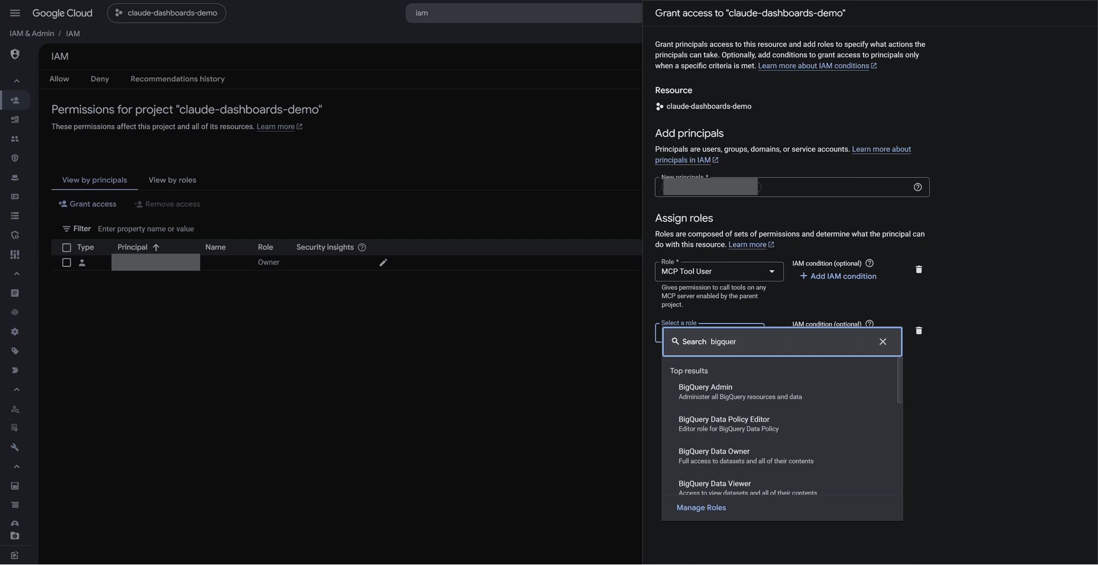Viewport: 1098px width, 565px height.
Task: Click the Security insights help icon
Action: pos(362,247)
